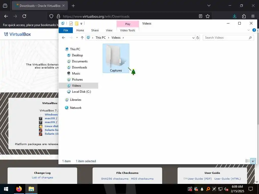Click Firefox back navigation arrow

[x=6, y=16]
